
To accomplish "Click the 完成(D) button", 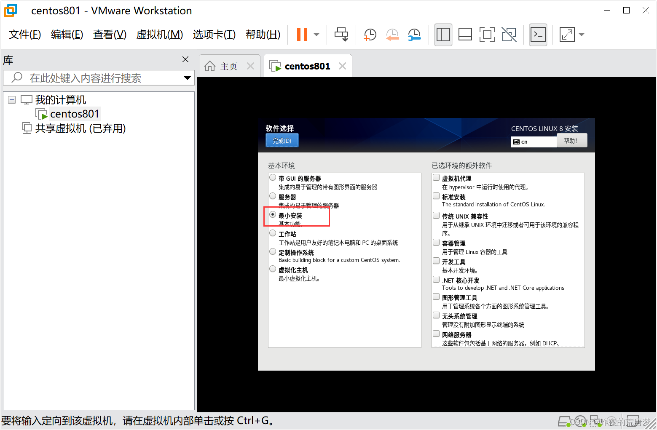I will 282,141.
